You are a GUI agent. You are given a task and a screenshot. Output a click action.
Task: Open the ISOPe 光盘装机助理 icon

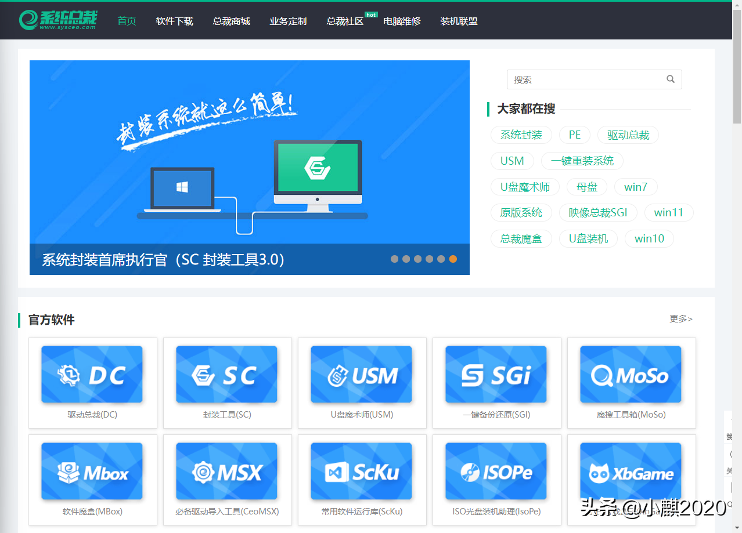coord(496,471)
